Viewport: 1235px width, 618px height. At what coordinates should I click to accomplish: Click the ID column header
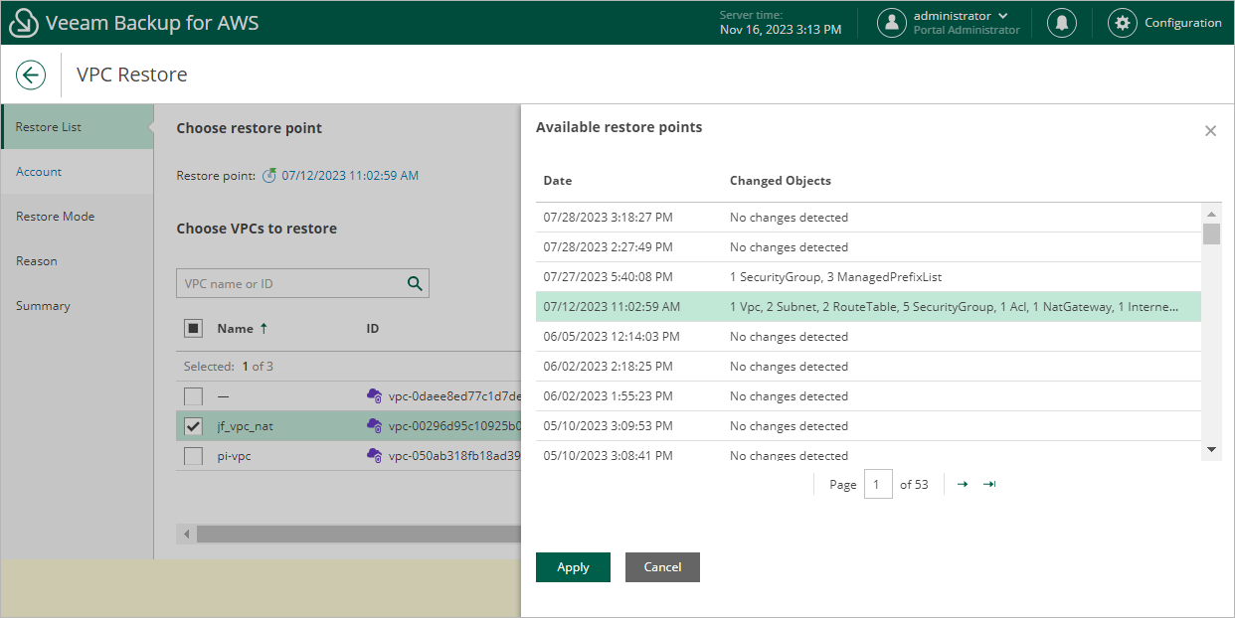[373, 328]
